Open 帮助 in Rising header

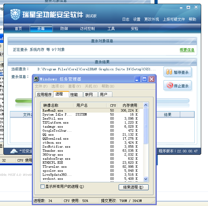click(x=192, y=19)
